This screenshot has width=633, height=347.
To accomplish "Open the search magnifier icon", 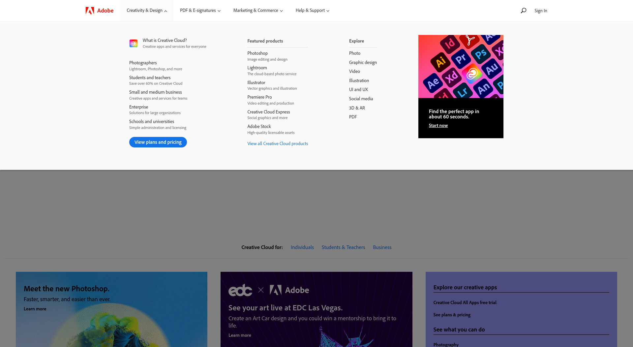I will click(523, 11).
